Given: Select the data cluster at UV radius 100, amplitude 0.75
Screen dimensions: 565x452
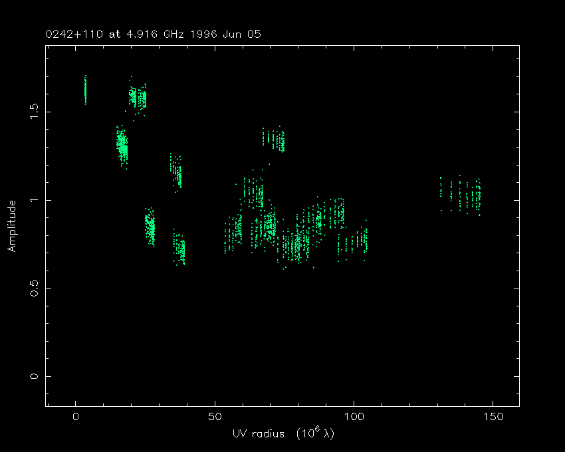Looking at the screenshot, I should coord(352,242).
